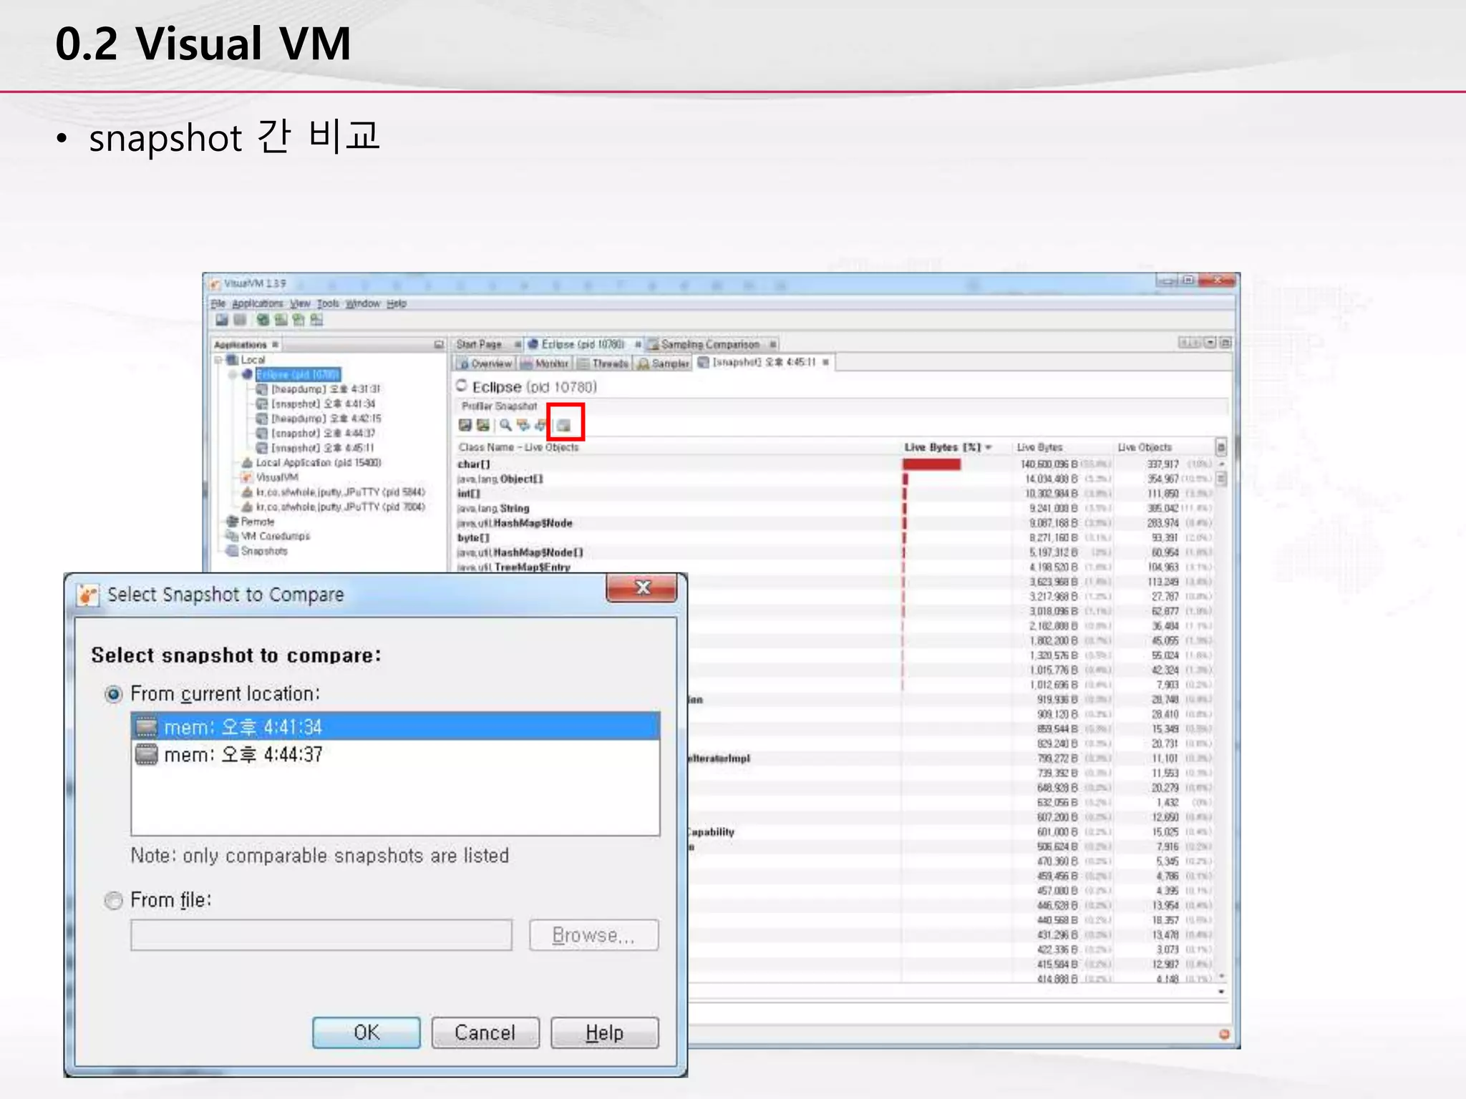This screenshot has width=1466, height=1099.
Task: Open the Help menu in VisualVM
Action: 397,303
